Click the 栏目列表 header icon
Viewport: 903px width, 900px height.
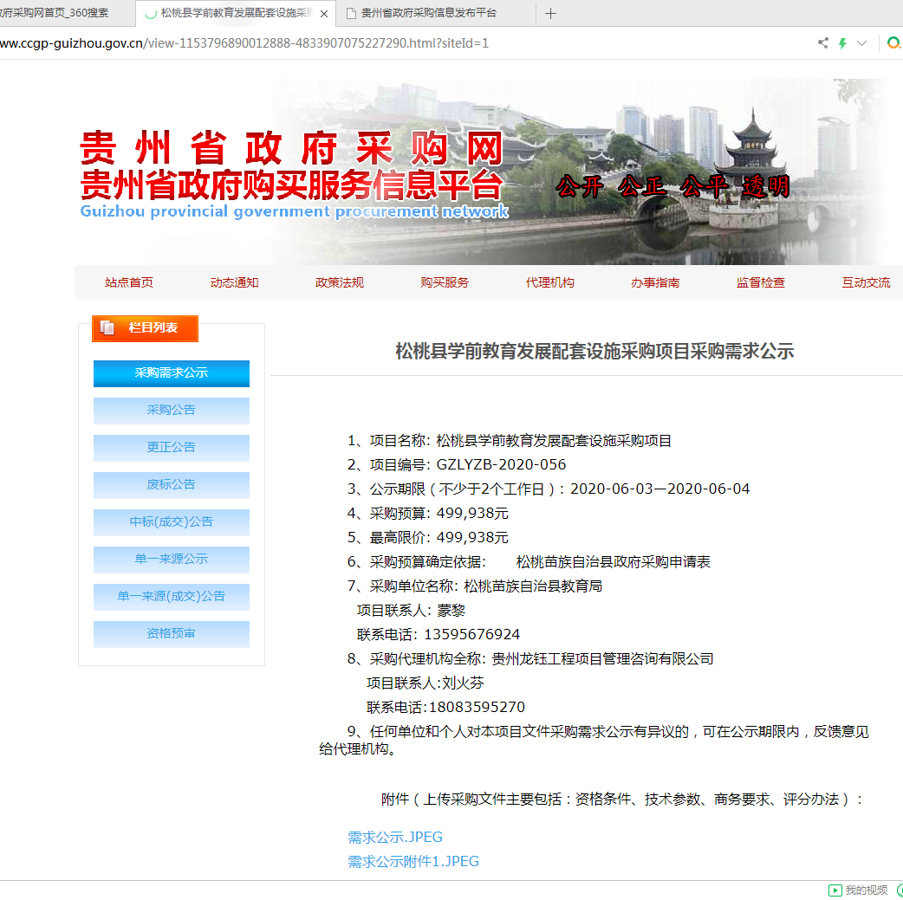tap(107, 328)
